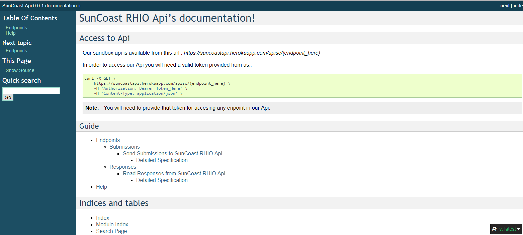Open Detailed Specification under Read Responses
The image size is (523, 235).
pos(162,180)
